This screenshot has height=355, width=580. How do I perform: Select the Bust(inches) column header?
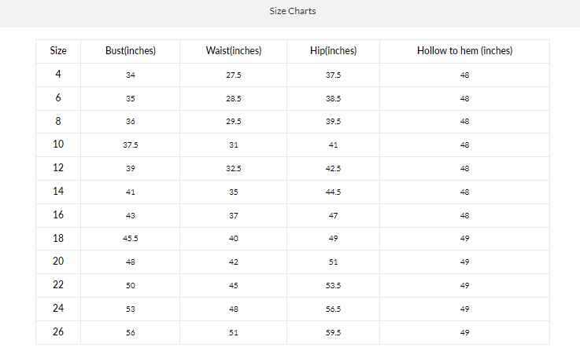coord(131,51)
